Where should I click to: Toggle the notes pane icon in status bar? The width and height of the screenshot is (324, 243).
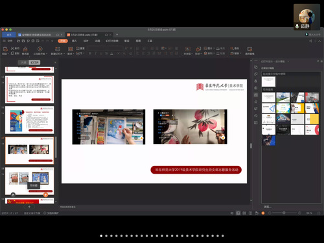point(232,213)
